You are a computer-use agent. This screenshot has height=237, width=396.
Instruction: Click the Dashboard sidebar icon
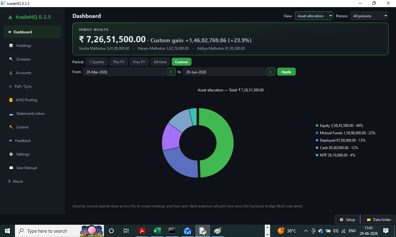tap(10, 32)
